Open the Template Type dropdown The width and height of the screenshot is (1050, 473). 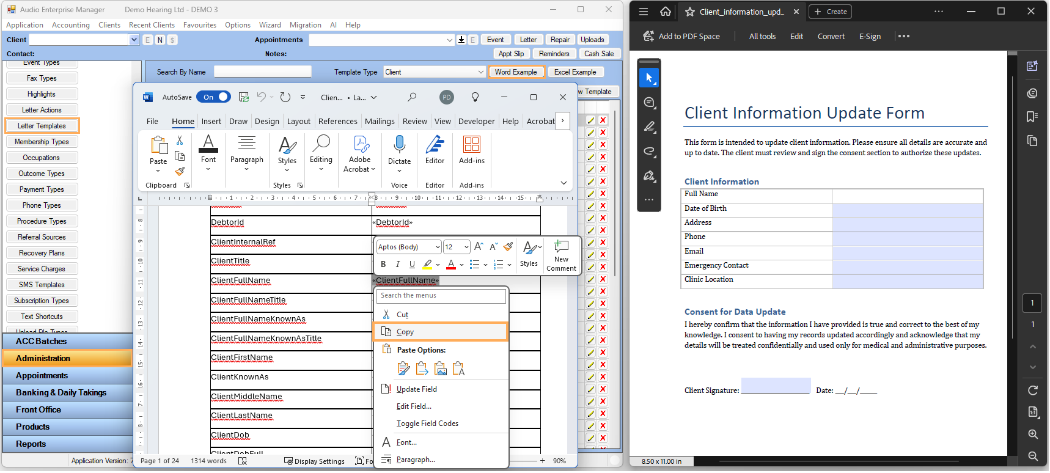[x=480, y=72]
